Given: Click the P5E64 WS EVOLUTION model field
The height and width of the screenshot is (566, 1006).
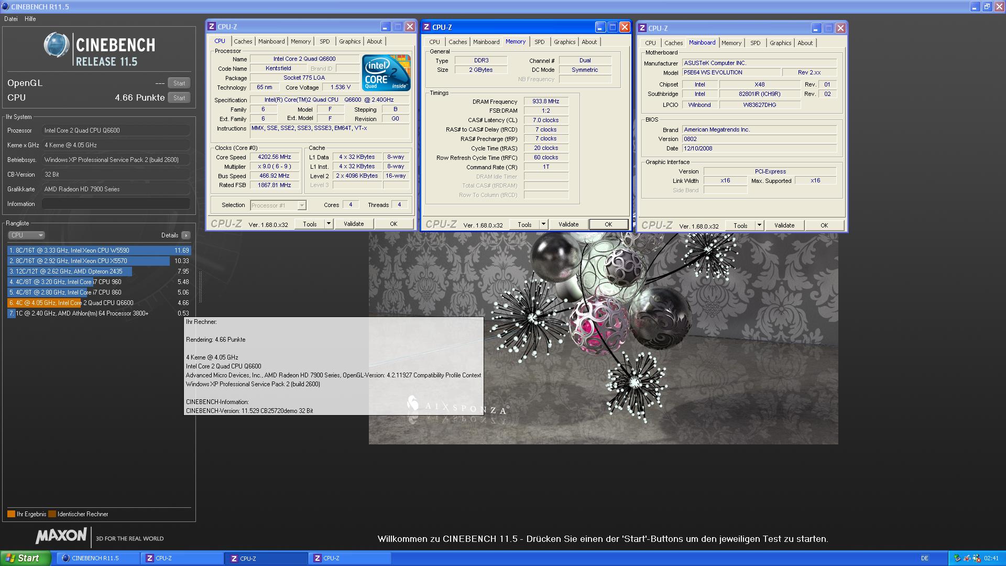Looking at the screenshot, I should pyautogui.click(x=730, y=72).
